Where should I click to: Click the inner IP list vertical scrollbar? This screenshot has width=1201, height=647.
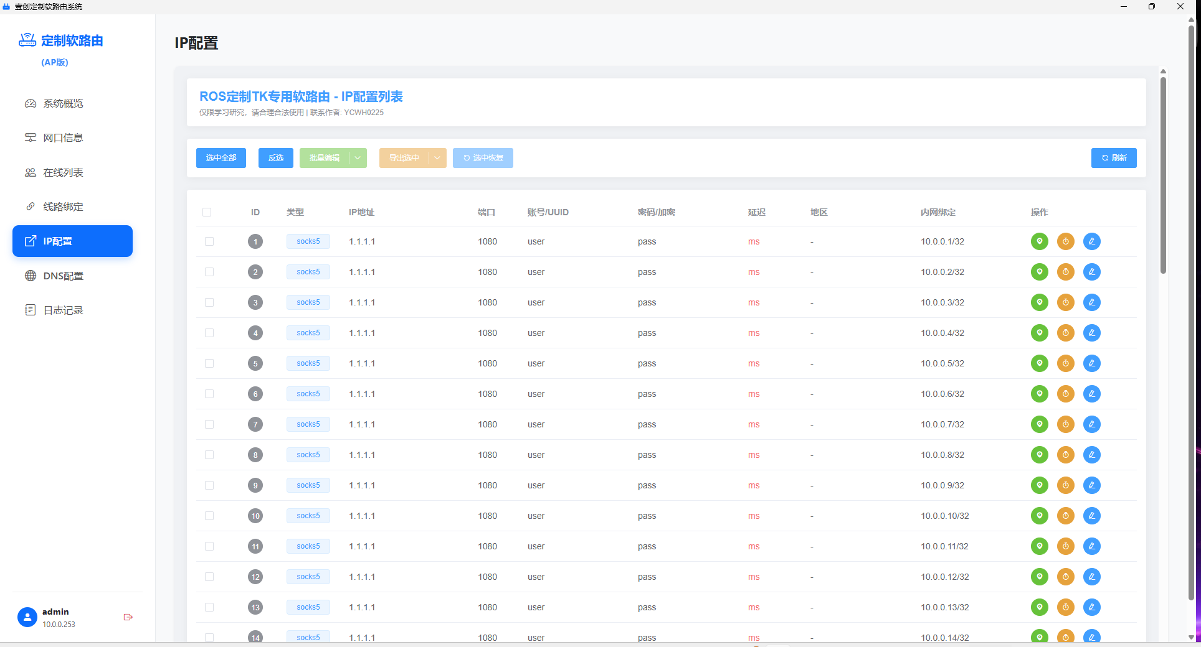(1162, 174)
